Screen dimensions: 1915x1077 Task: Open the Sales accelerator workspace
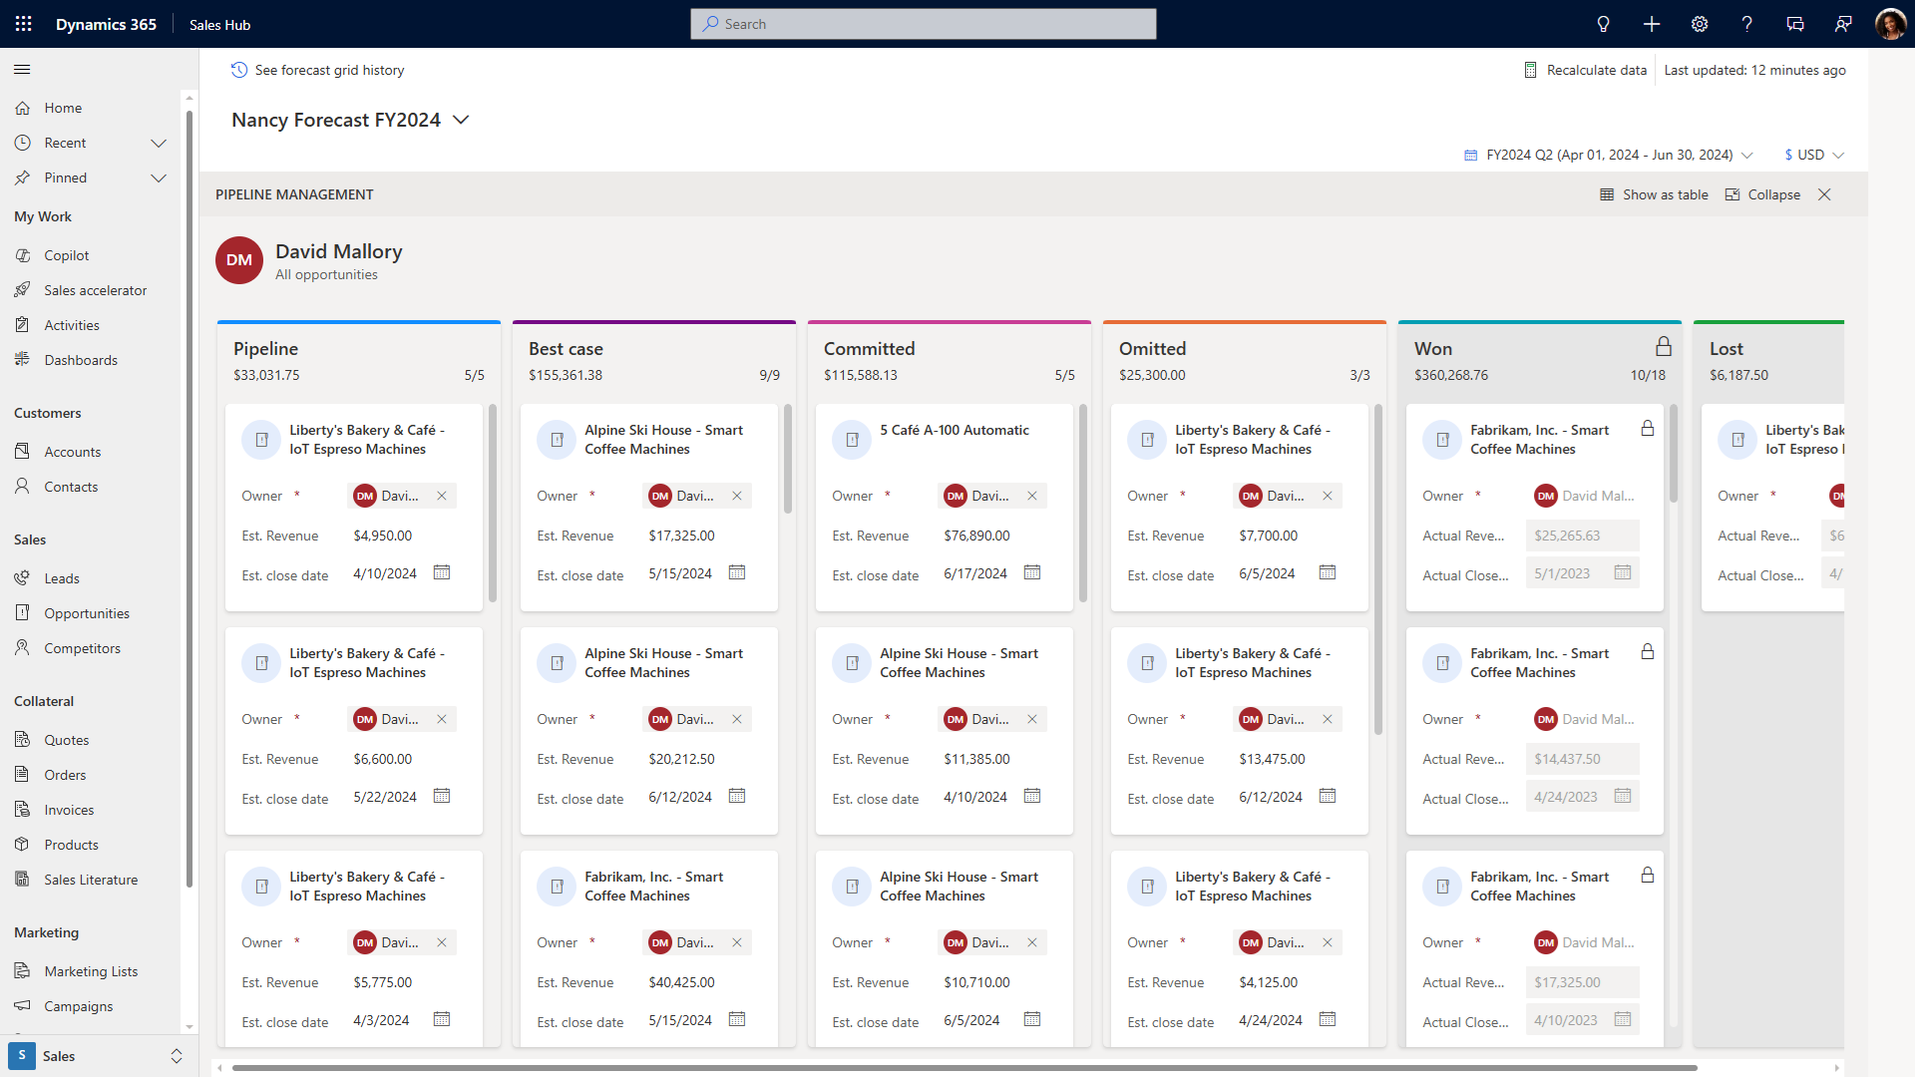[x=94, y=289]
